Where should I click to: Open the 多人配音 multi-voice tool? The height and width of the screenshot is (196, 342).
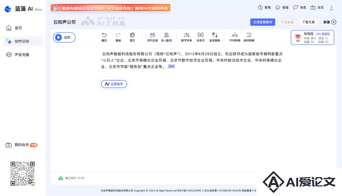pyautogui.click(x=166, y=37)
